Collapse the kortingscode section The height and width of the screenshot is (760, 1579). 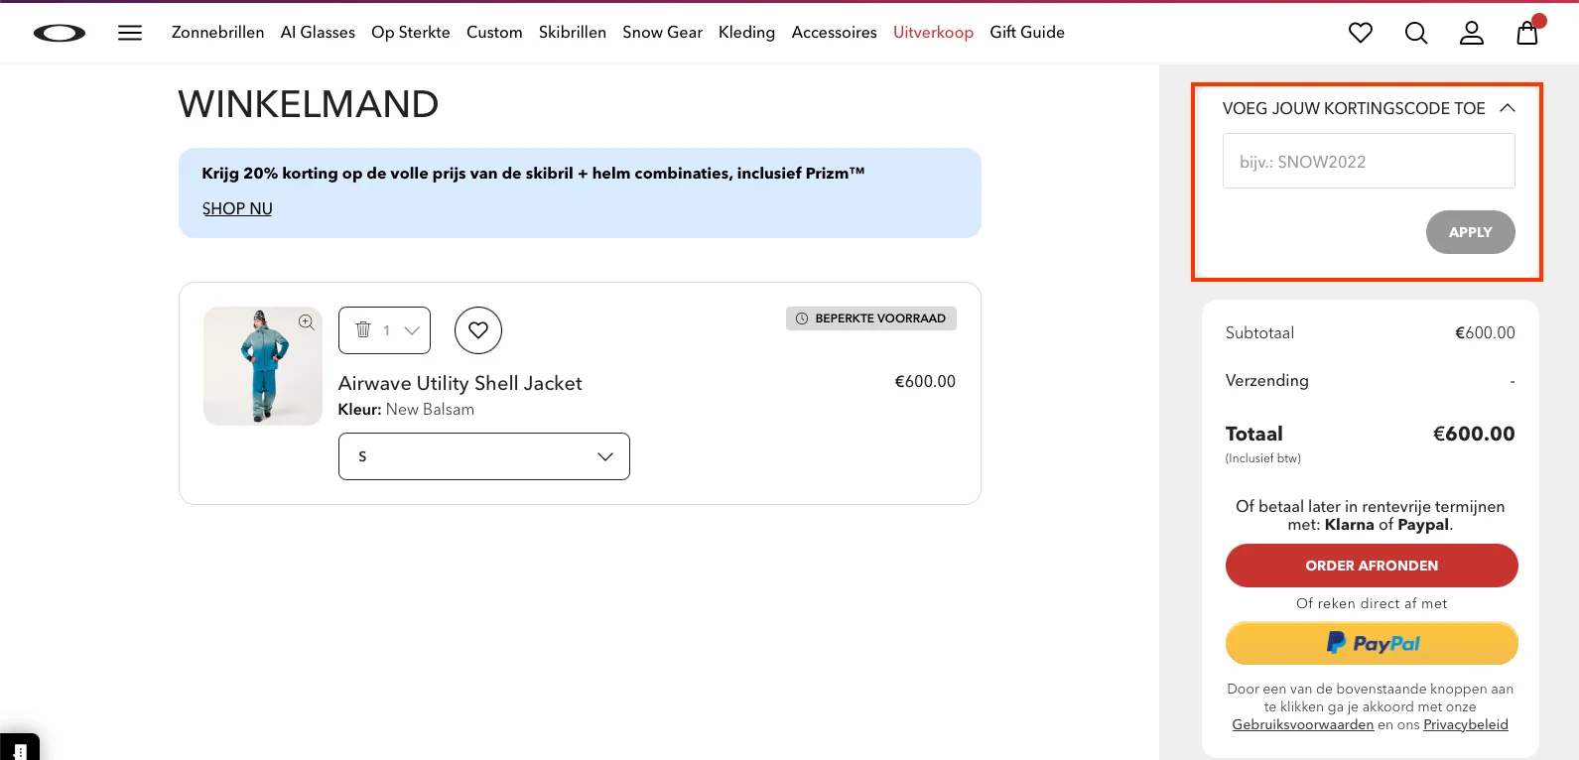[1508, 108]
